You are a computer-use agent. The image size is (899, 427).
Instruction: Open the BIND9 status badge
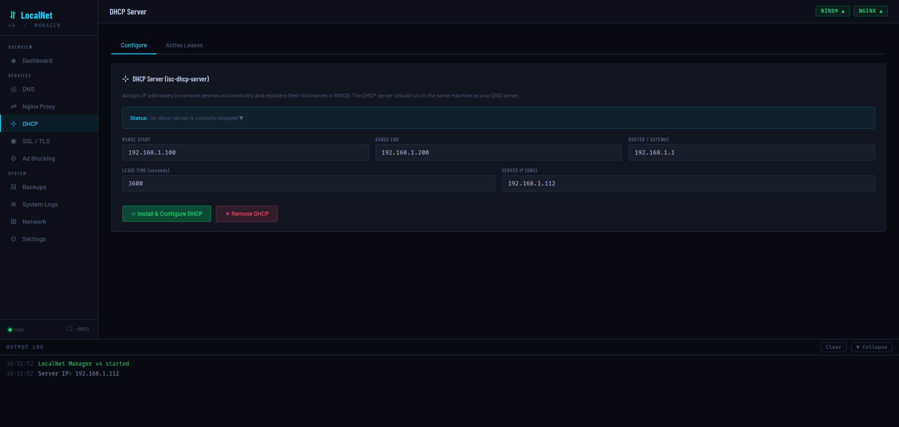(x=833, y=11)
